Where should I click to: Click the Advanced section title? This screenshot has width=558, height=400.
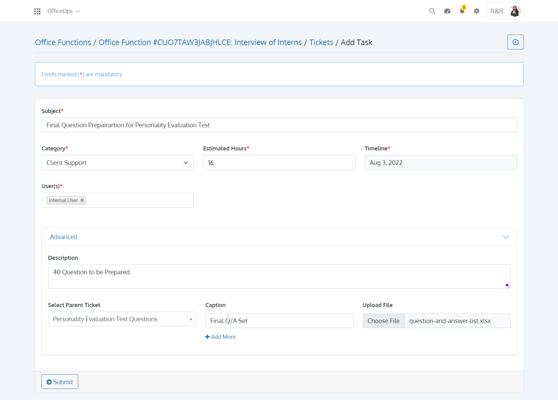point(64,237)
